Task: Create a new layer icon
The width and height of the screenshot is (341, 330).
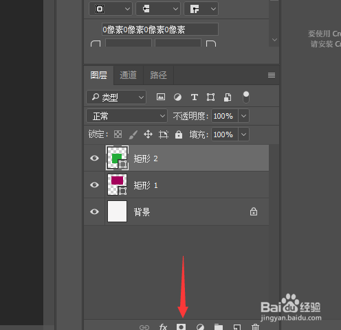Action: click(x=237, y=327)
